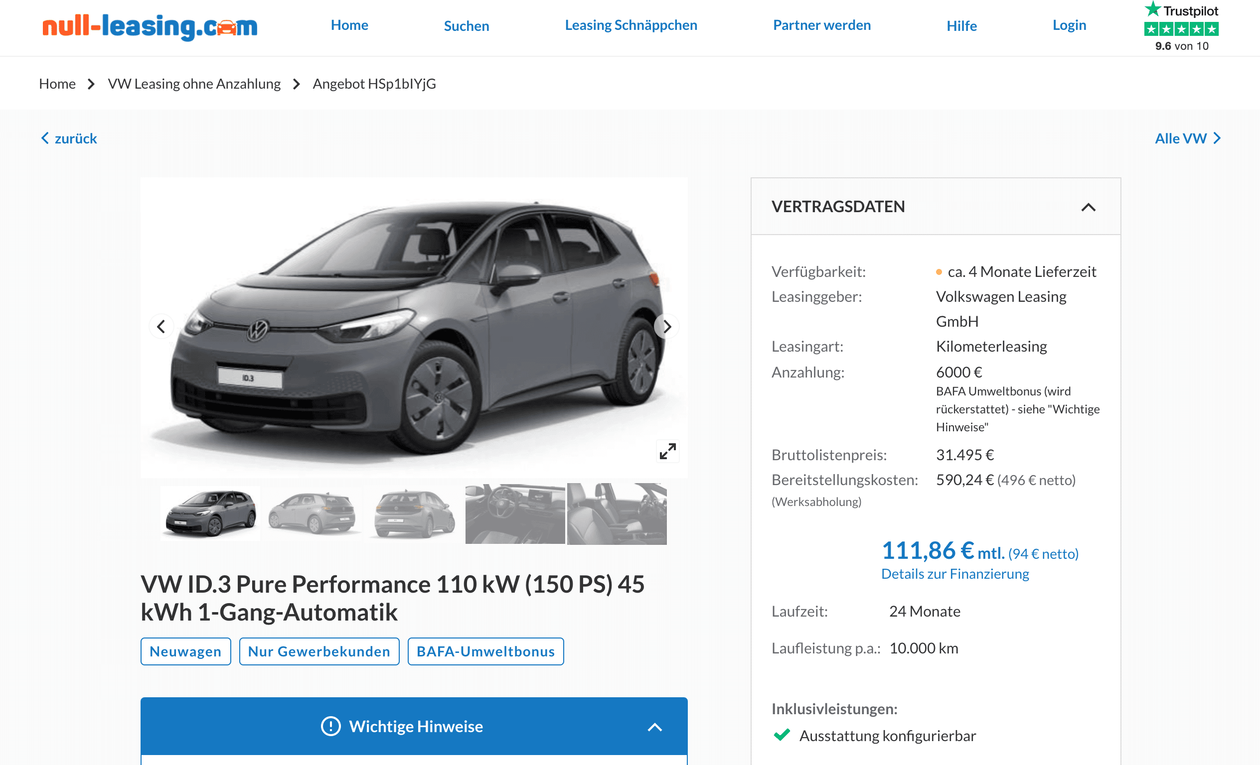Image resolution: width=1260 pixels, height=765 pixels.
Task: Open the Hilfe menu item
Action: pyautogui.click(x=961, y=25)
